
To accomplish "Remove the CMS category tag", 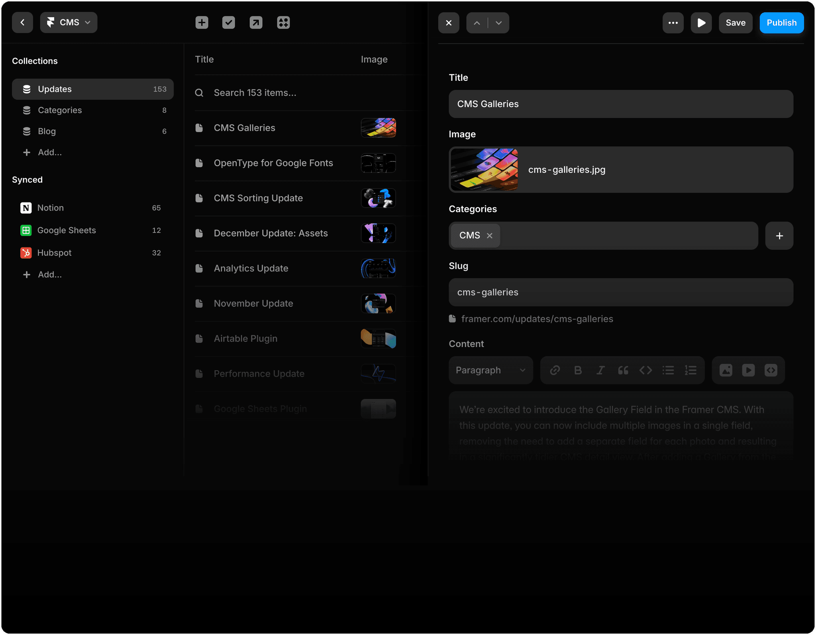I will (490, 236).
